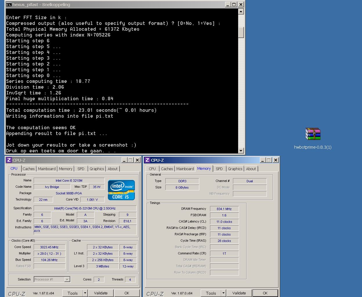The height and width of the screenshot is (297, 362).
Task: Show Graphics tab in left CPU-Z window
Action: click(x=97, y=169)
